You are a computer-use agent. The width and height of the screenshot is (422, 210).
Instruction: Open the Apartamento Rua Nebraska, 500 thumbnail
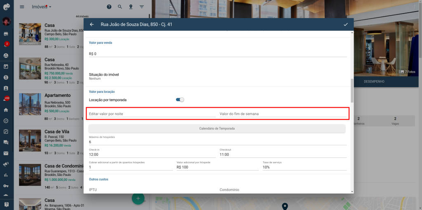pyautogui.click(x=30, y=104)
